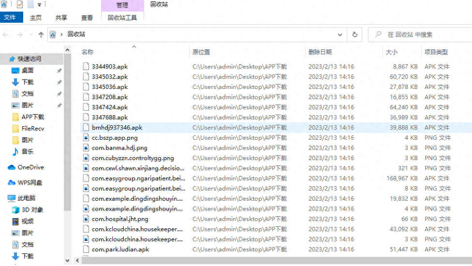This screenshot has width=472, height=266.
Task: Open the address bar history dropdown
Action: pos(340,35)
